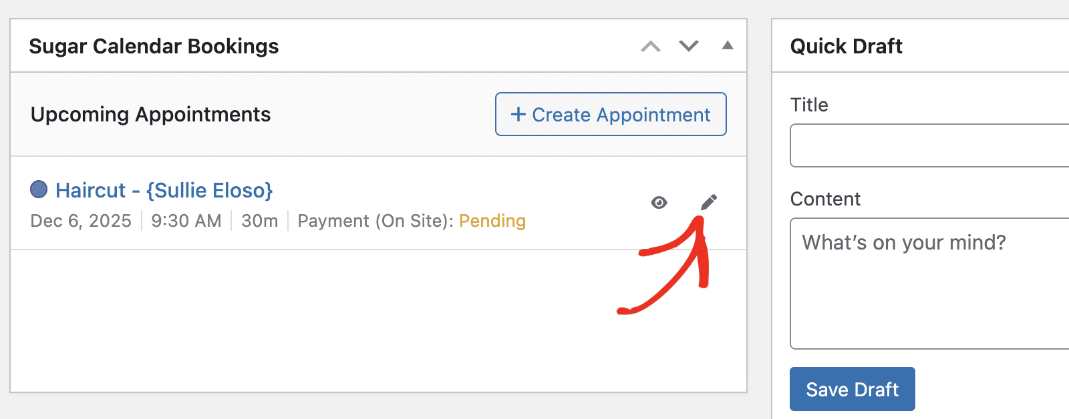Open the Haircut - {Sullie Eloso} appointment link
The height and width of the screenshot is (419, 1069).
(164, 190)
